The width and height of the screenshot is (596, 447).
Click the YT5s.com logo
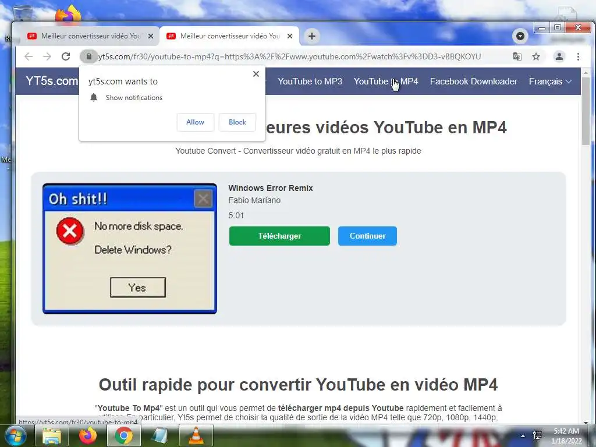click(52, 81)
